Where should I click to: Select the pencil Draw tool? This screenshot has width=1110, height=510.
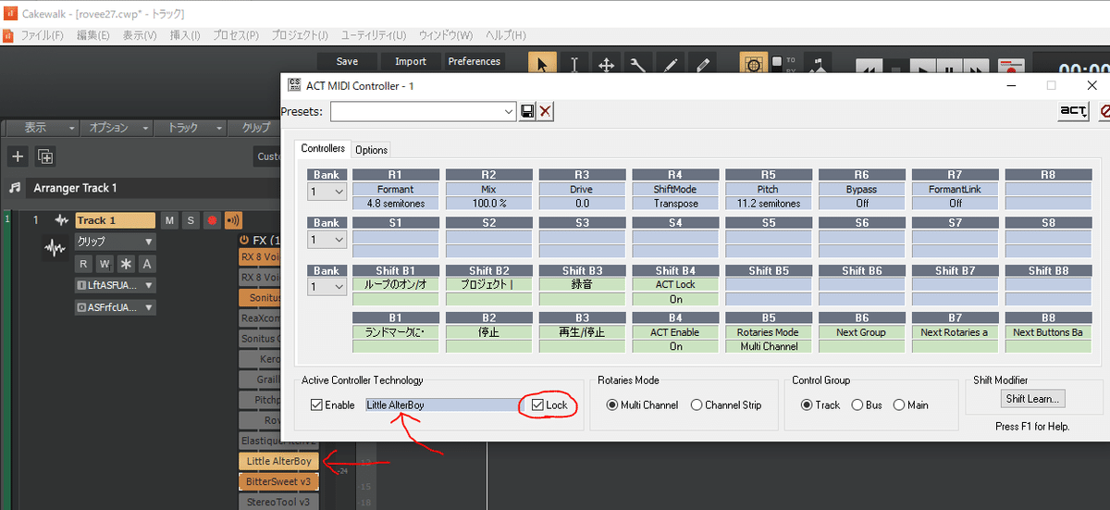(671, 65)
